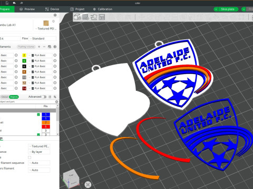Open the filament 8 PLA Basic dropdown
Image resolution: width=253 pixels, height=189 pixels.
click(40, 72)
